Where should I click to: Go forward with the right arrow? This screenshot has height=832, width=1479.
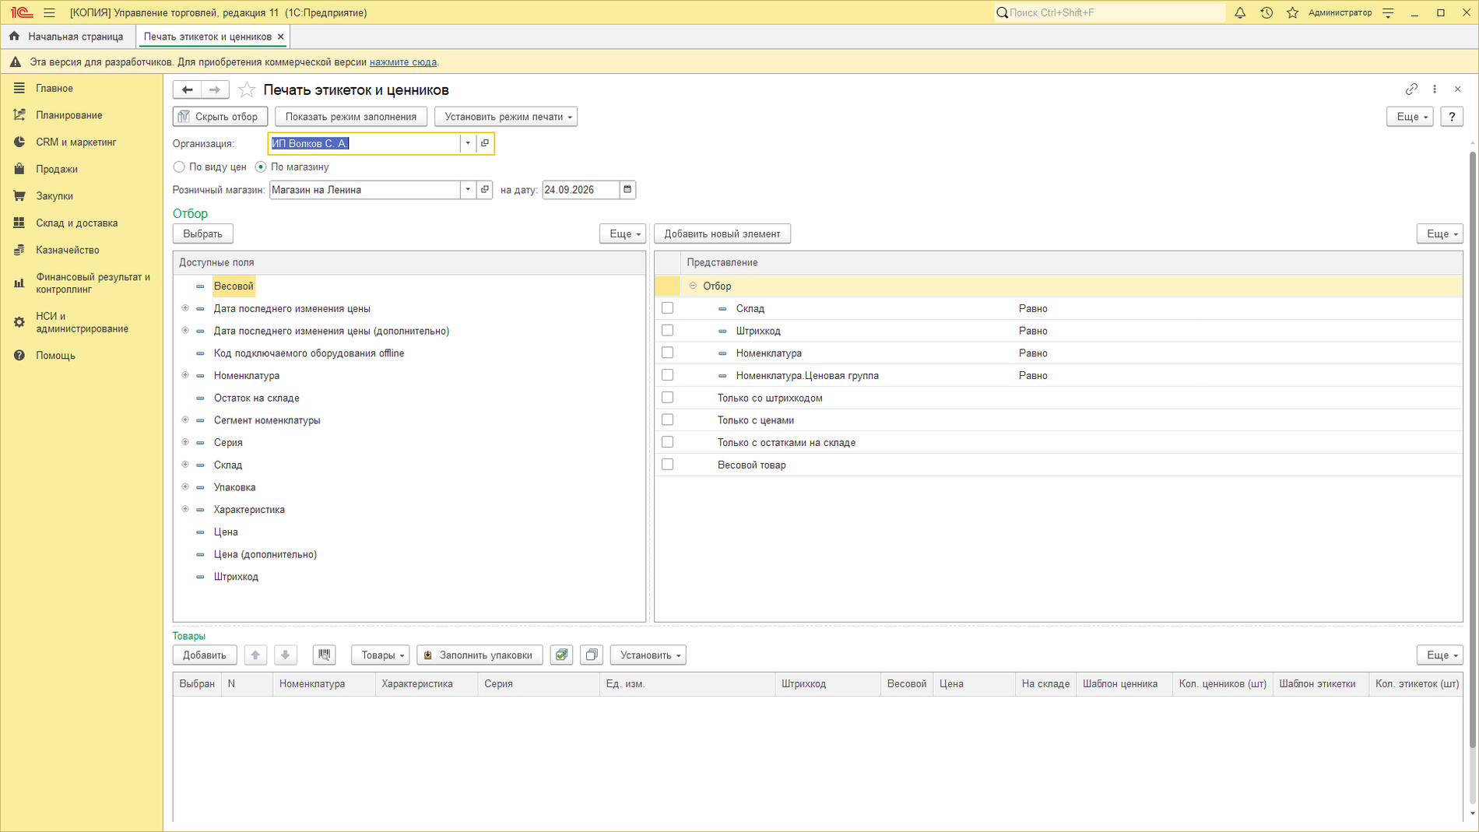coord(215,90)
